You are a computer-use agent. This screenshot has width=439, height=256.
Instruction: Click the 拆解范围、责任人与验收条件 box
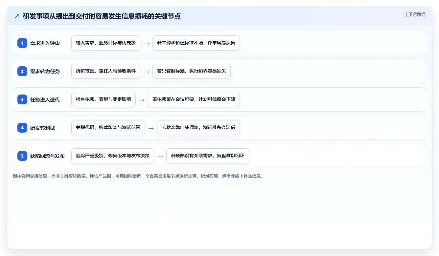point(106,71)
